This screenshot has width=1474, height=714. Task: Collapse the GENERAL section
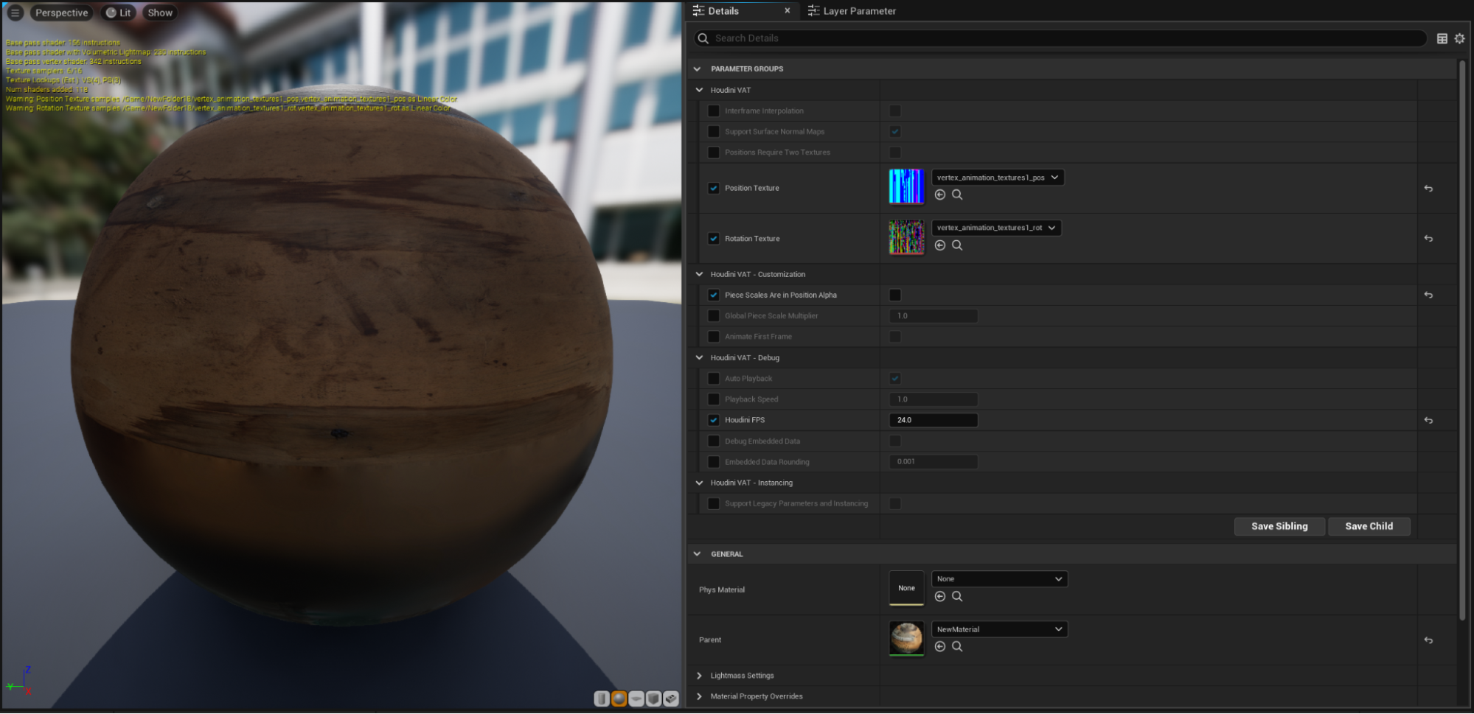click(x=698, y=554)
